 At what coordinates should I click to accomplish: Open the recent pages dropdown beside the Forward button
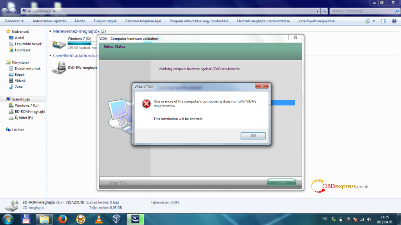tap(18, 11)
